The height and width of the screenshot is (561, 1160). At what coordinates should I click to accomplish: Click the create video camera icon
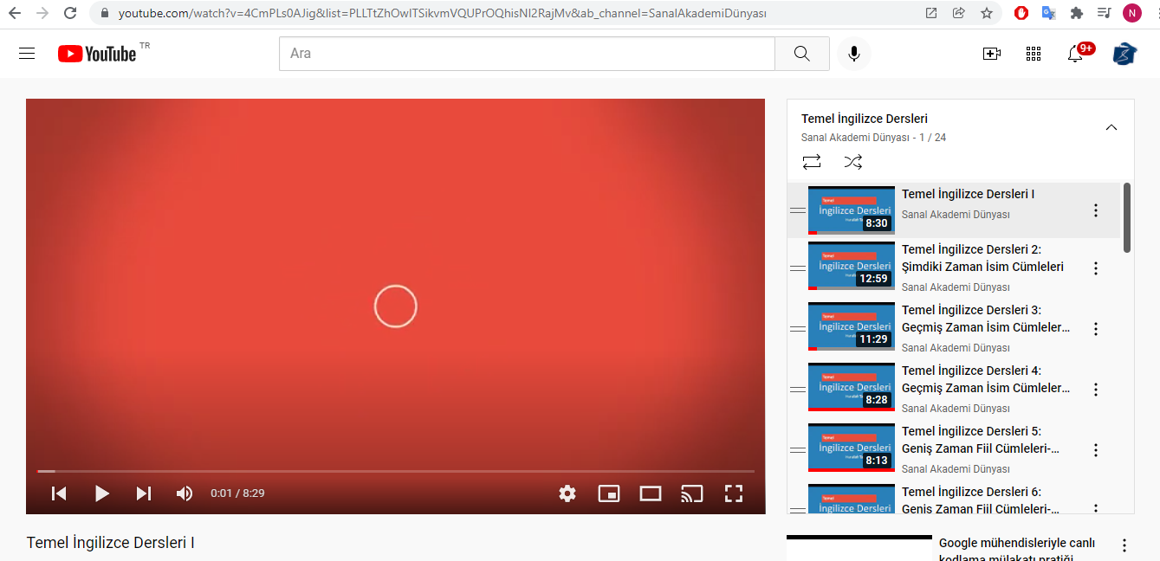(991, 54)
